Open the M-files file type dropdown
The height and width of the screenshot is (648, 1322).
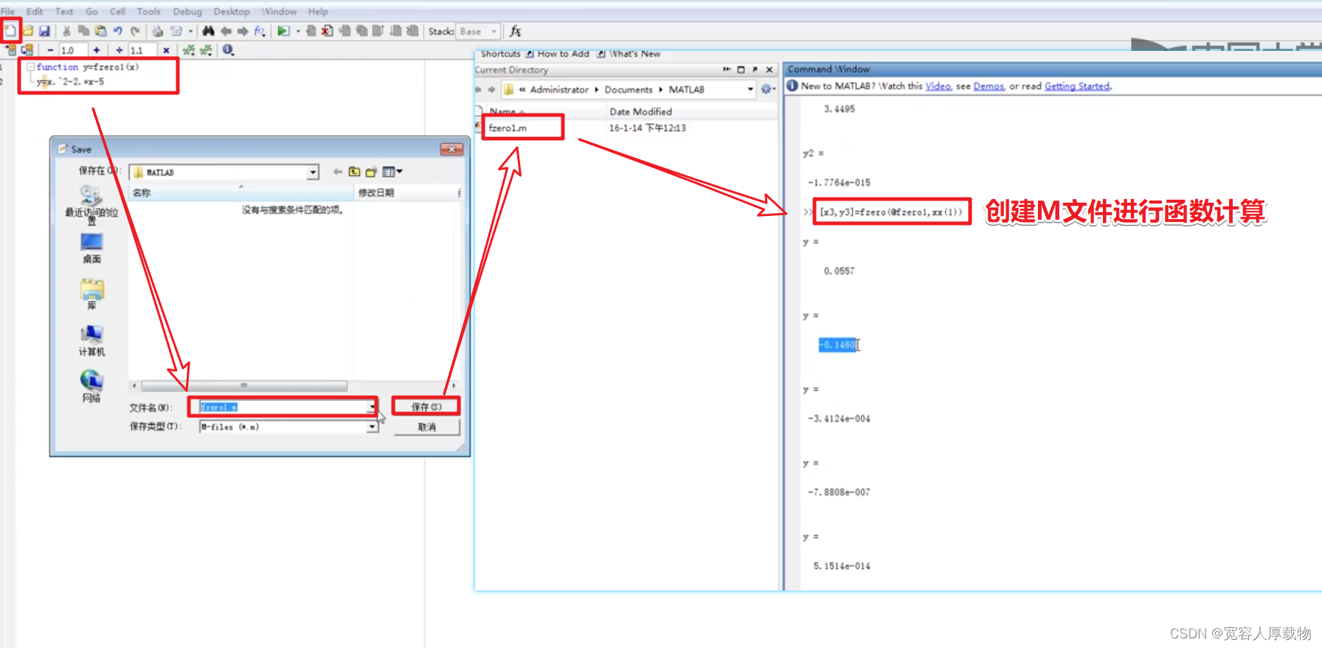(373, 427)
